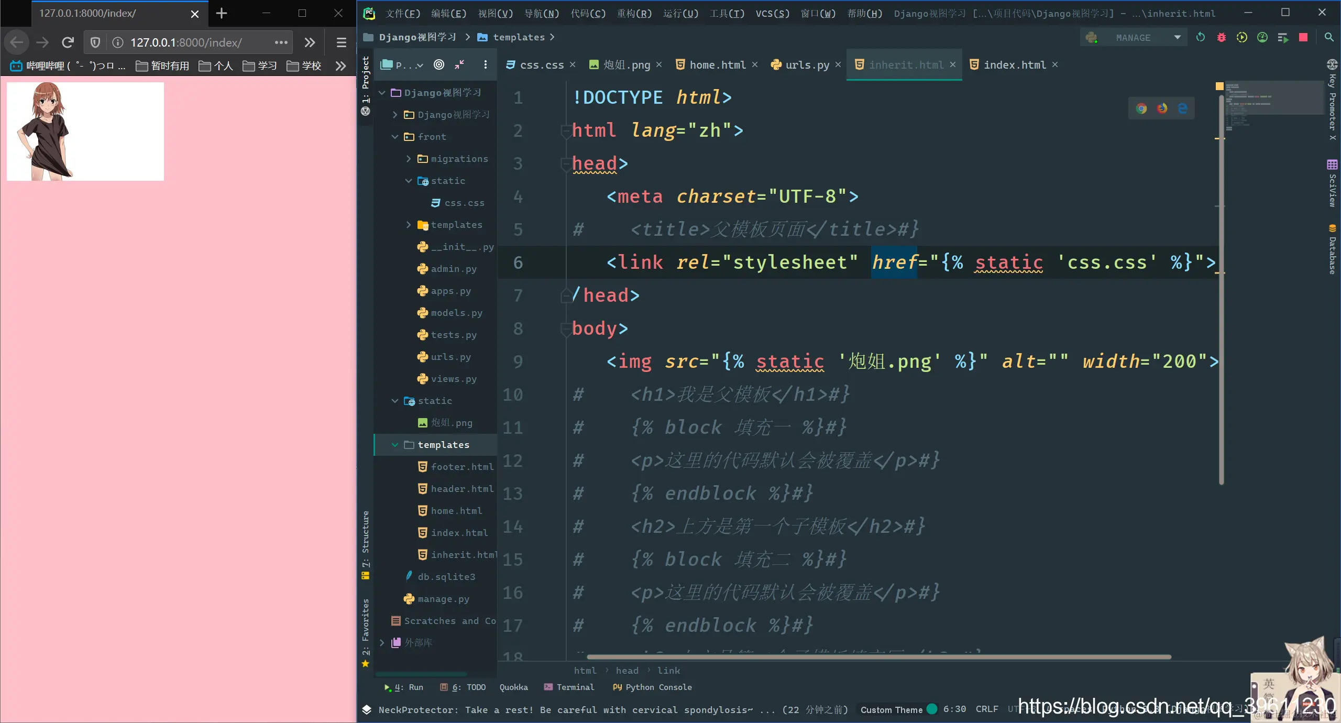The width and height of the screenshot is (1341, 723).
Task: Open in Firefox browser preview icon
Action: (x=1162, y=108)
